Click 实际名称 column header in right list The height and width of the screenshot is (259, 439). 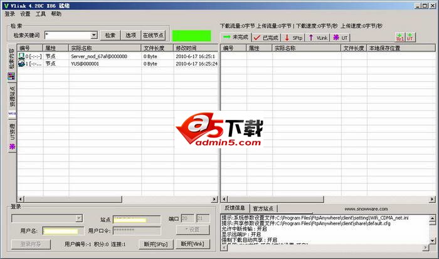(x=307, y=48)
